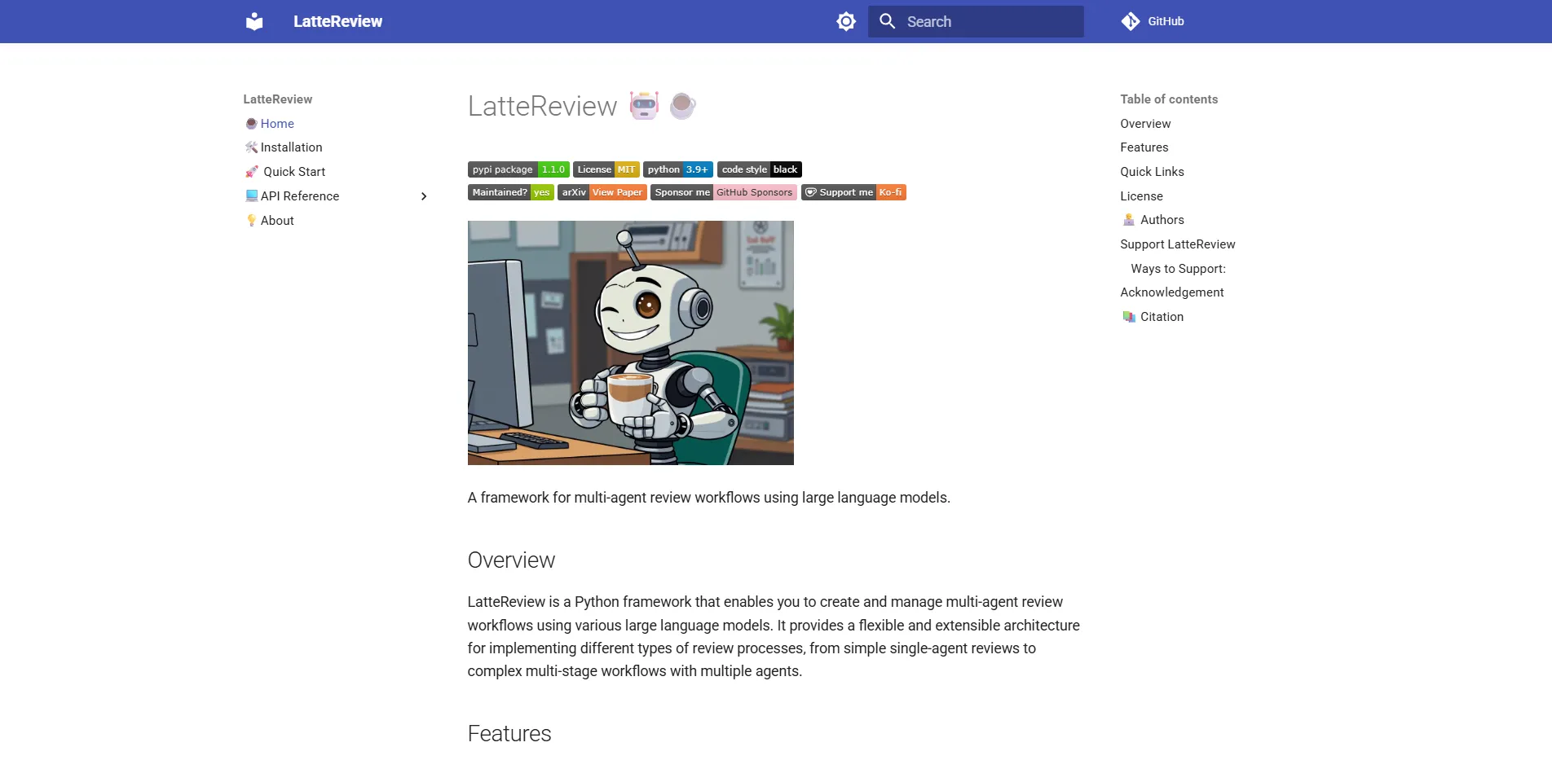Click the coffee cup icon beside Home
The width and height of the screenshot is (1552, 760).
point(251,123)
